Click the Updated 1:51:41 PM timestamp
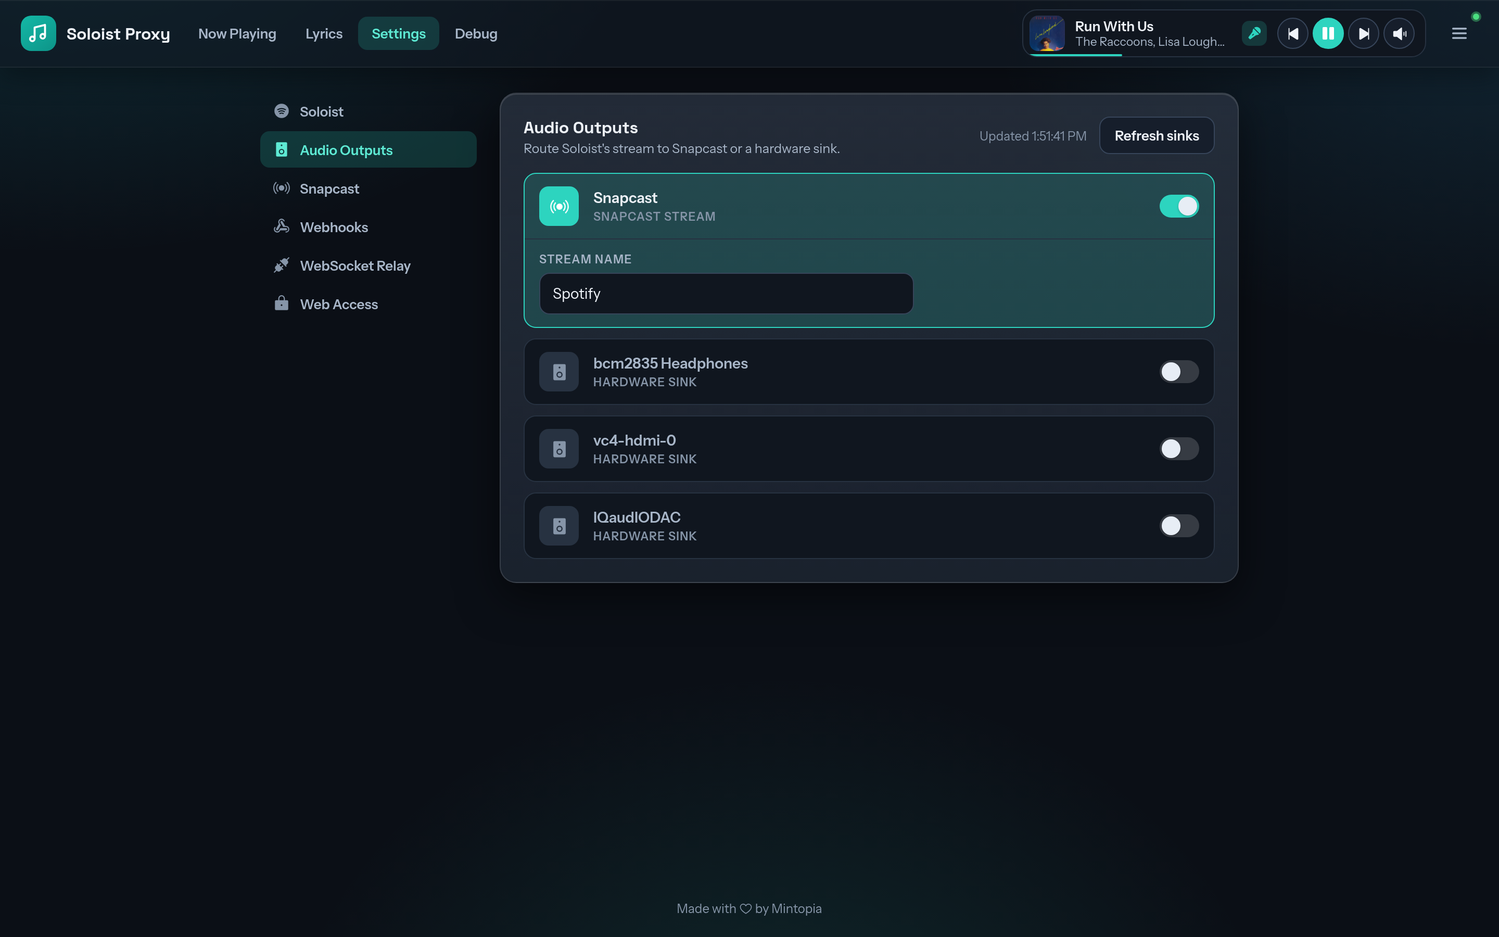Image resolution: width=1499 pixels, height=937 pixels. pos(1033,136)
